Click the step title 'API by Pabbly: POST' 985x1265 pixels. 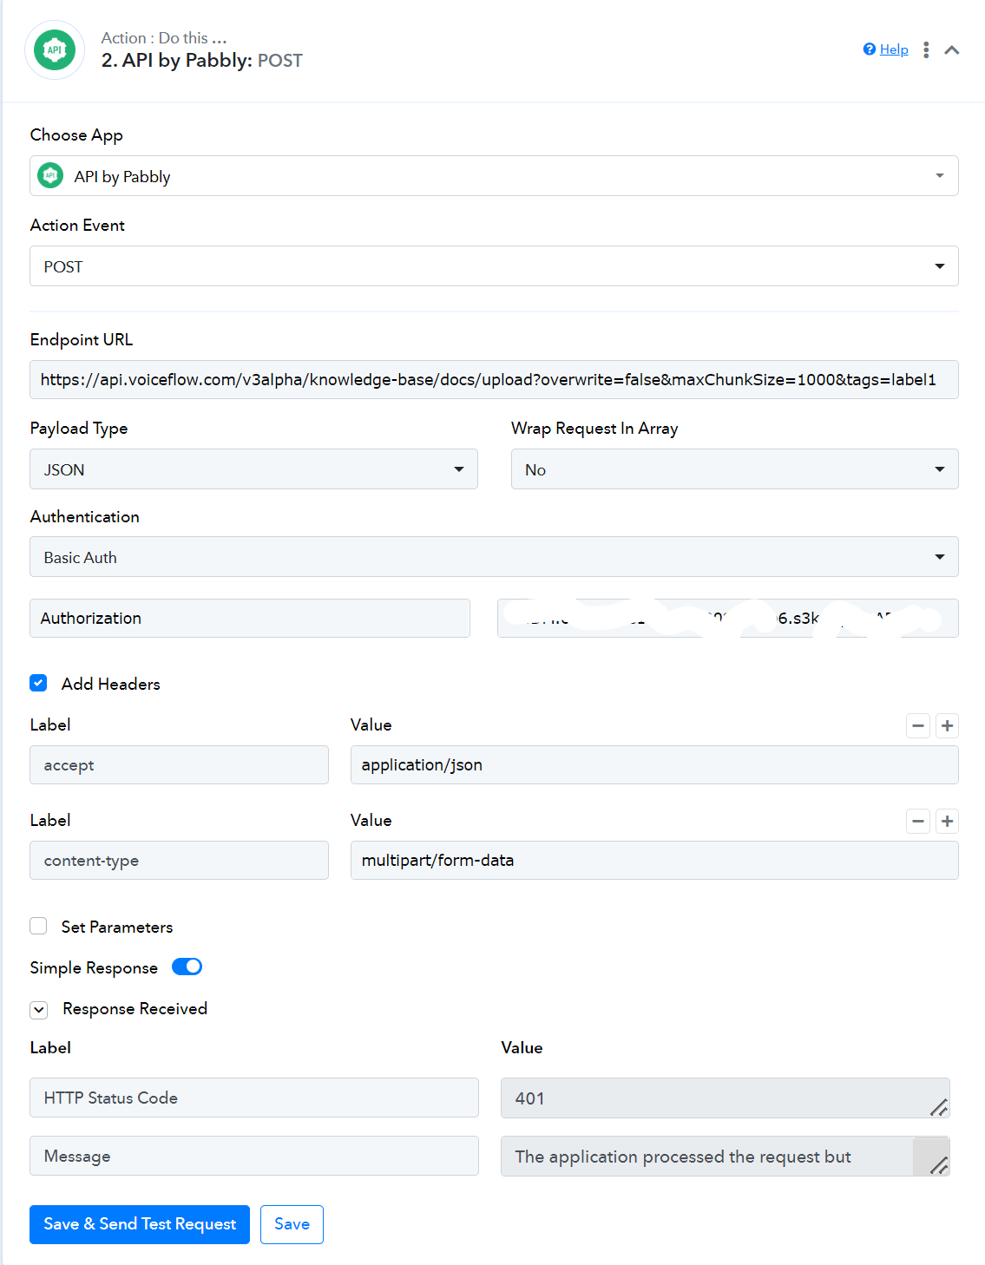[202, 61]
